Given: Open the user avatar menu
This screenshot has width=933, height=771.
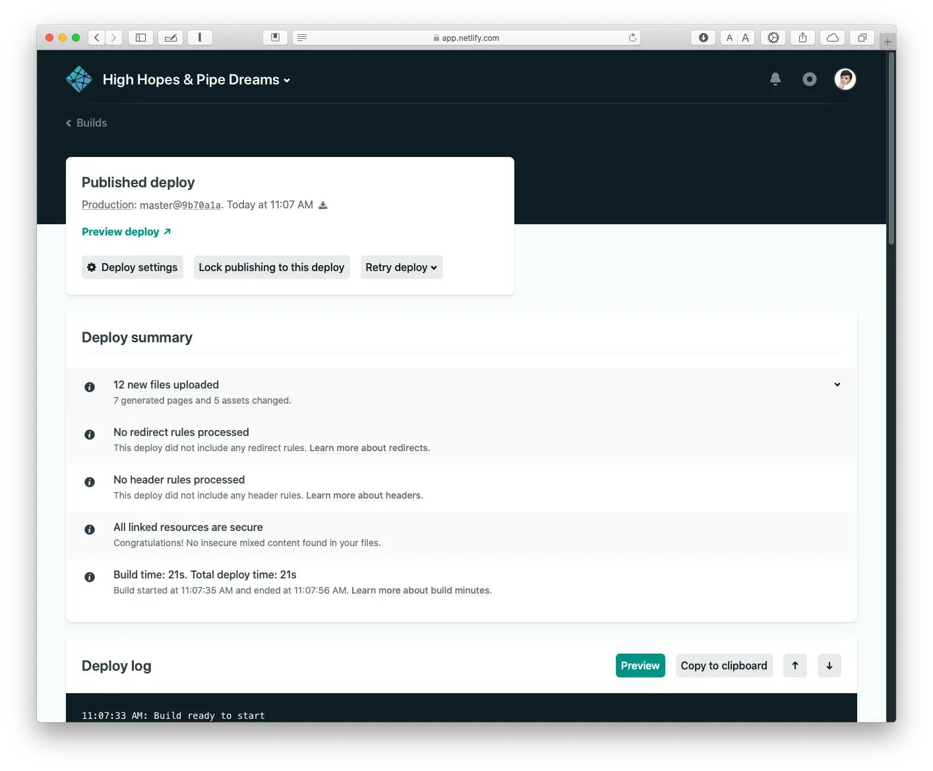Looking at the screenshot, I should pyautogui.click(x=845, y=79).
